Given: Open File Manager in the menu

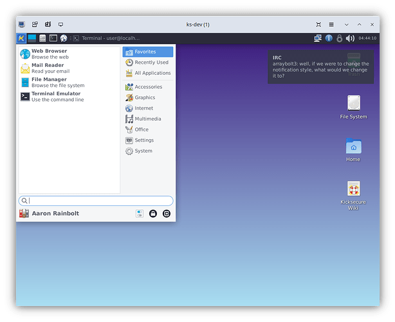Looking at the screenshot, I should click(x=48, y=82).
